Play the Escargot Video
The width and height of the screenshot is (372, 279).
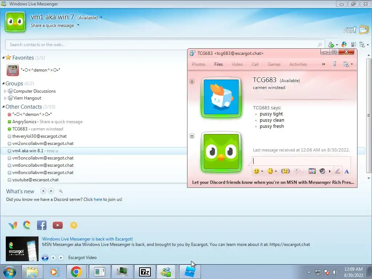click(45, 258)
